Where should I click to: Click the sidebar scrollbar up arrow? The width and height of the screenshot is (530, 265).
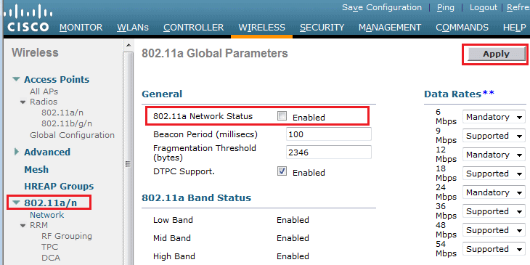pyautogui.click(x=128, y=45)
